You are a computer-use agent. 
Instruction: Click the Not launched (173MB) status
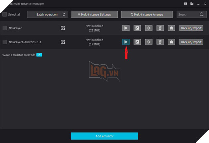pos(94,42)
